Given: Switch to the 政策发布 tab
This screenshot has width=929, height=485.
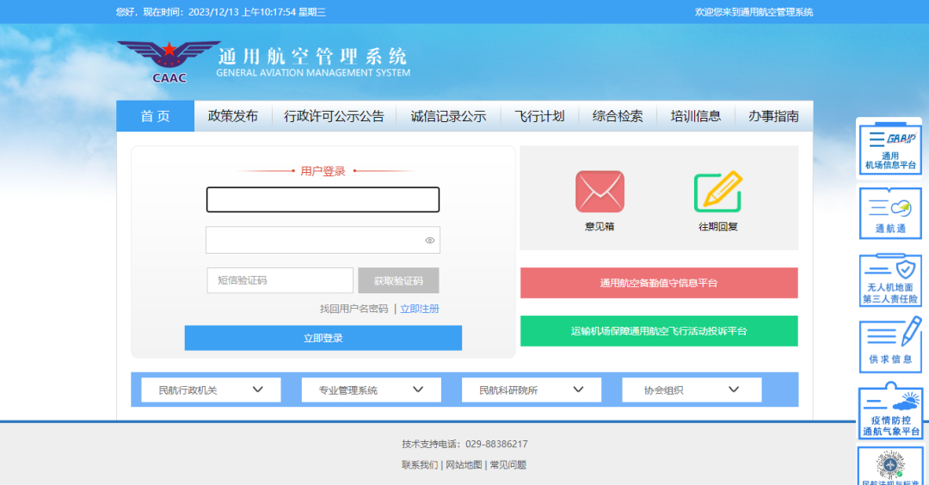Looking at the screenshot, I should point(232,116).
